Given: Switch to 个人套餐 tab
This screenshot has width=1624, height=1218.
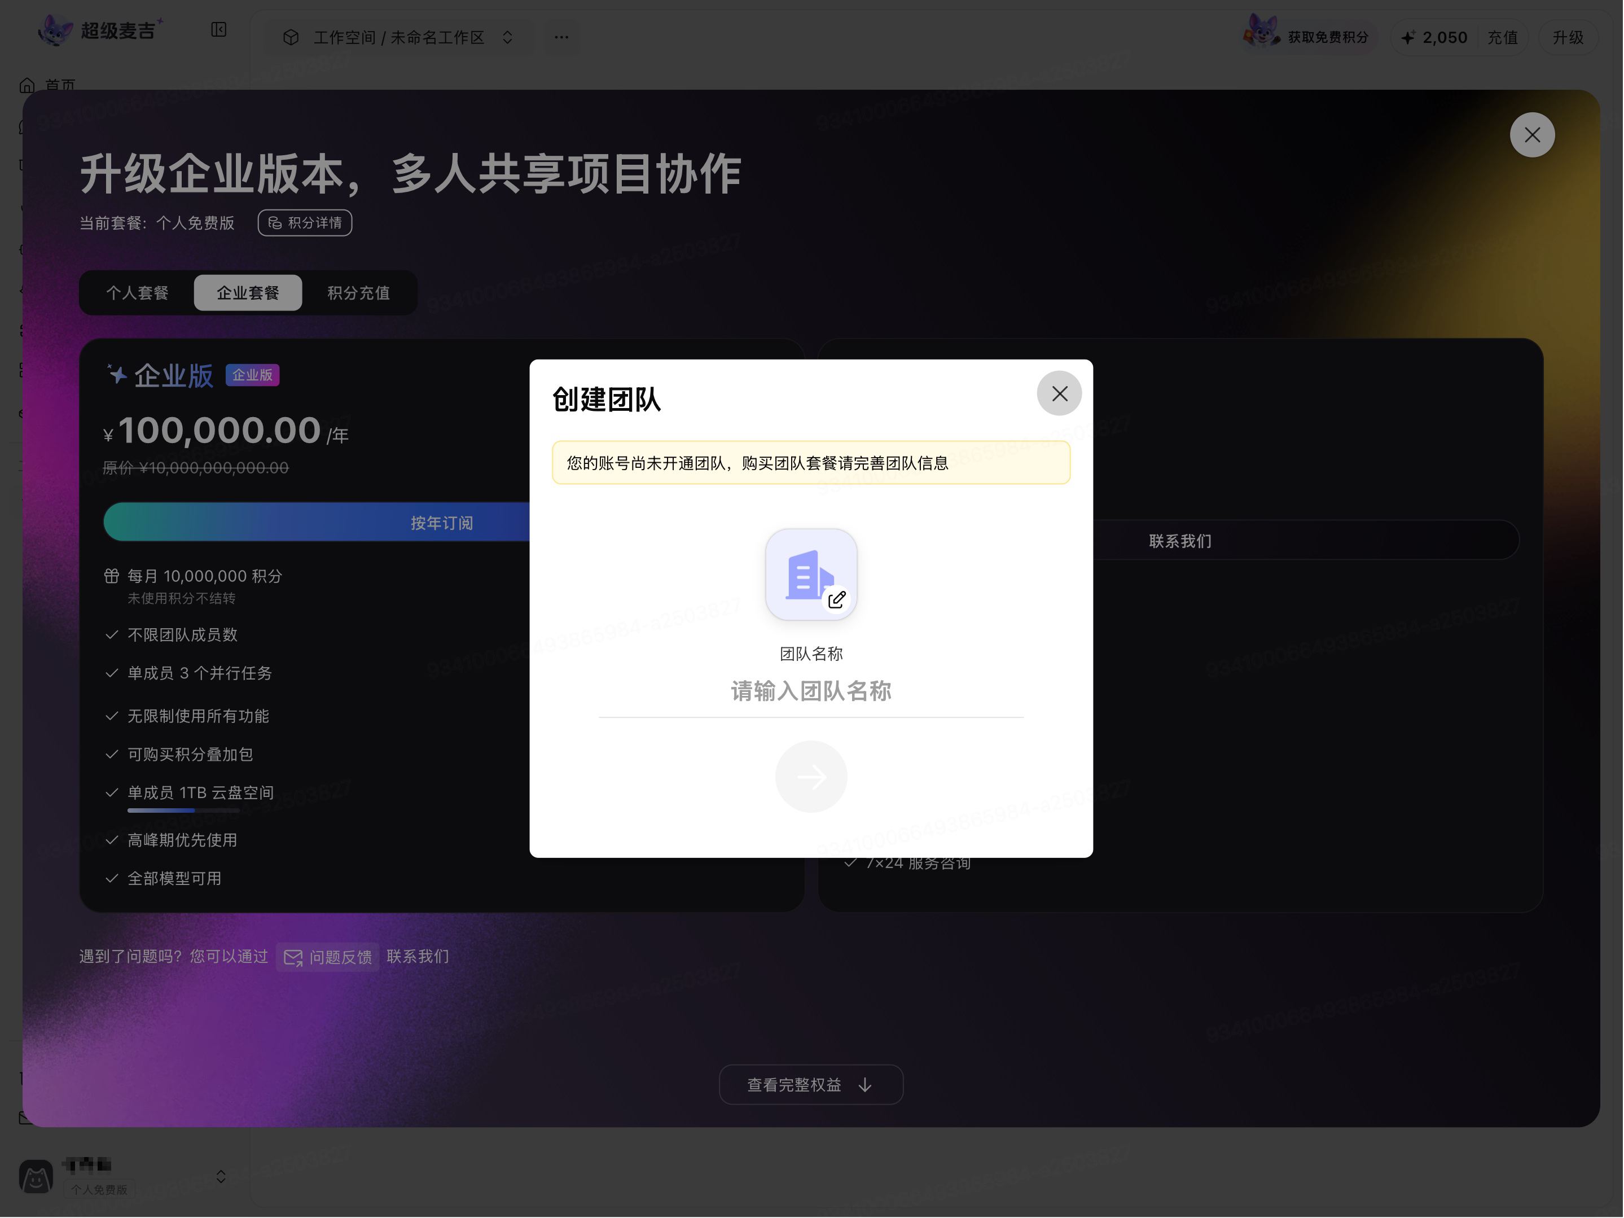Looking at the screenshot, I should 137,293.
